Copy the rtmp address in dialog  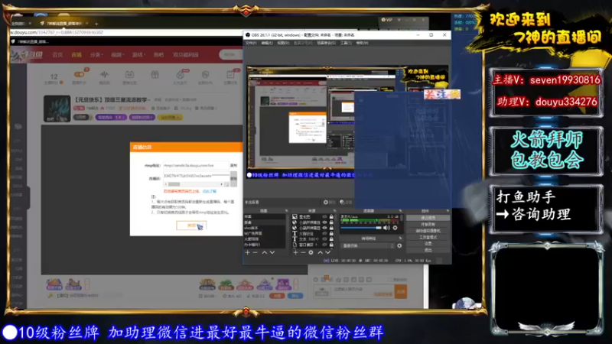click(x=233, y=165)
